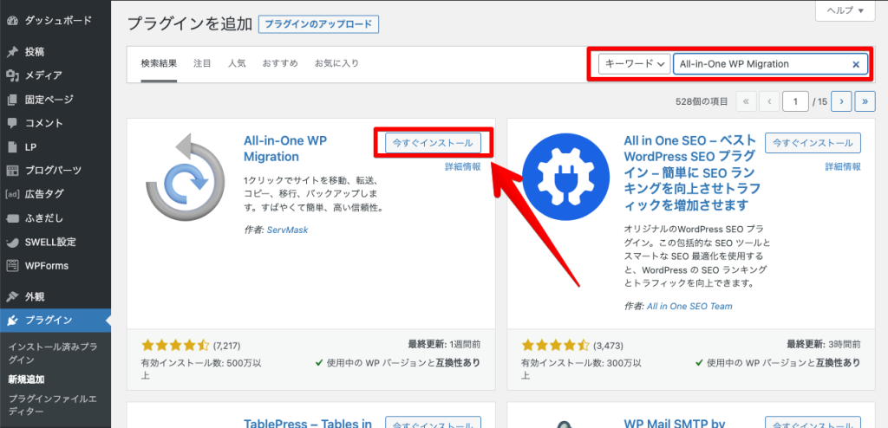Click the WPForms form icon

tap(12, 265)
